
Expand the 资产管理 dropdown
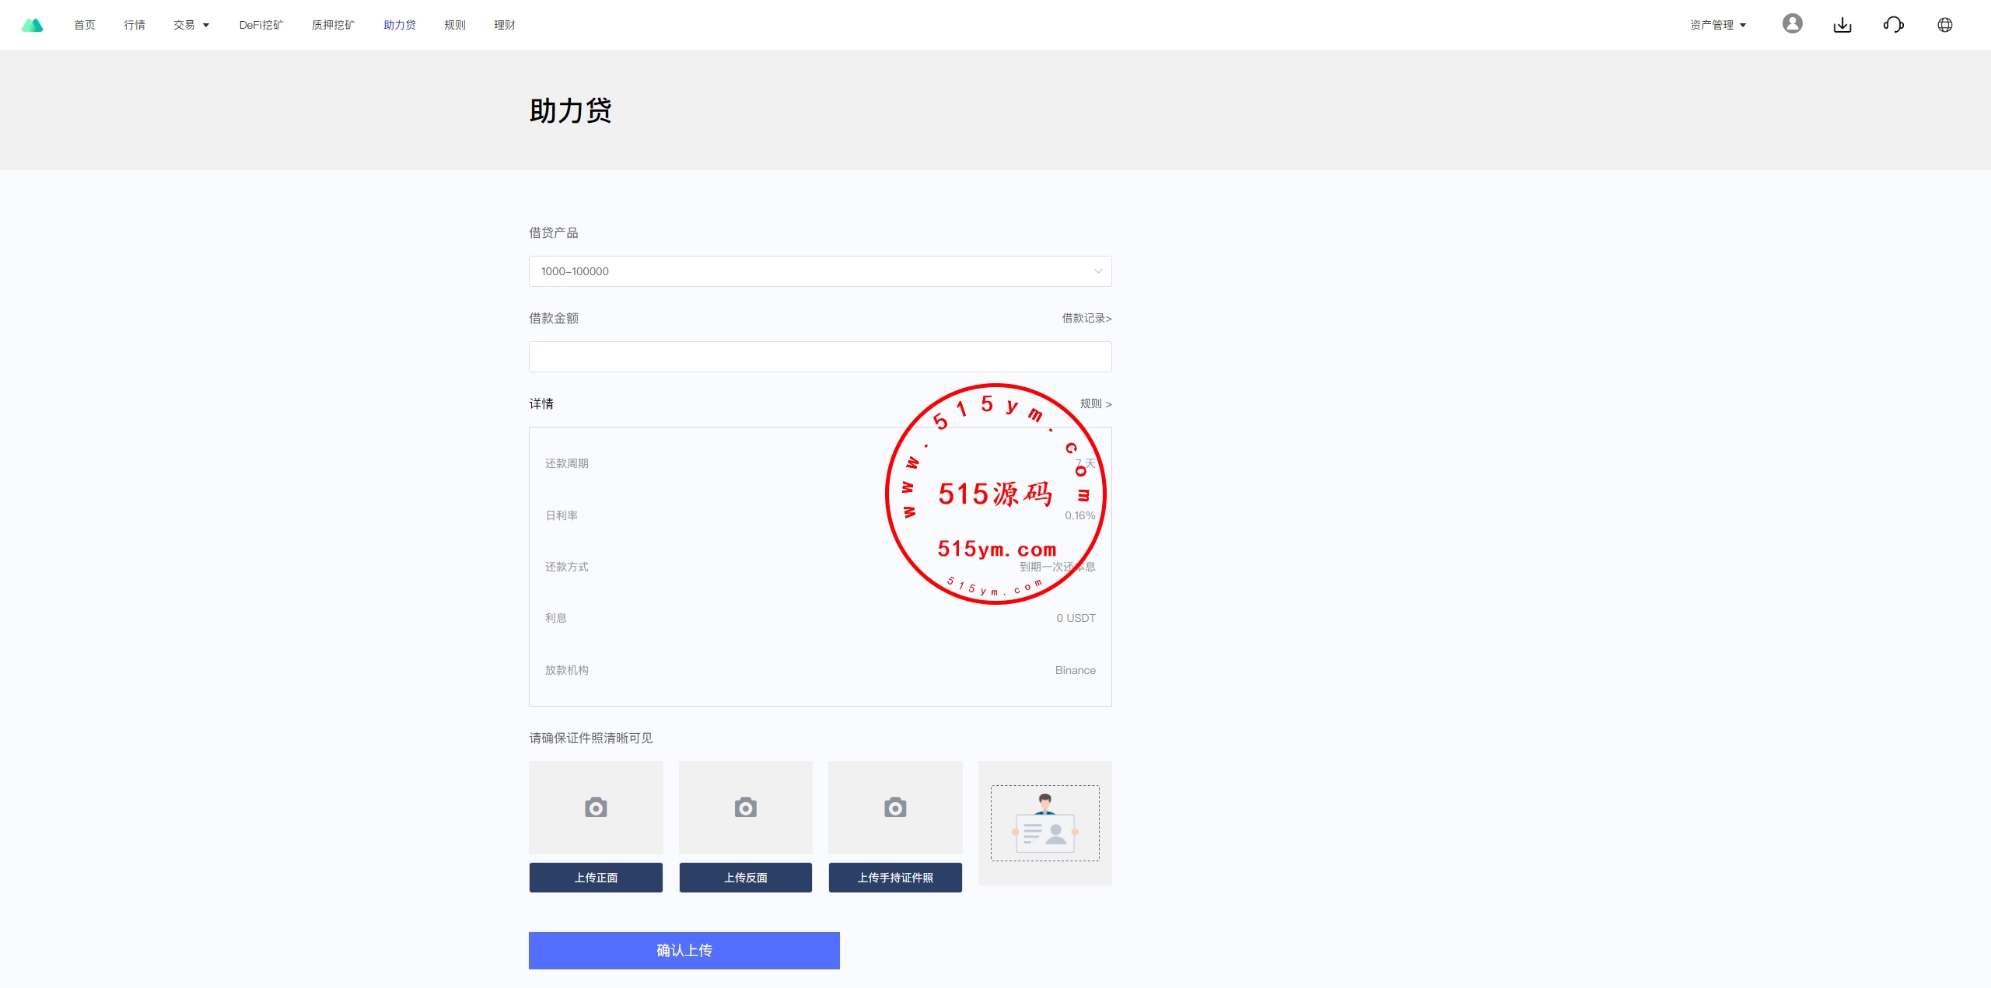(1718, 25)
